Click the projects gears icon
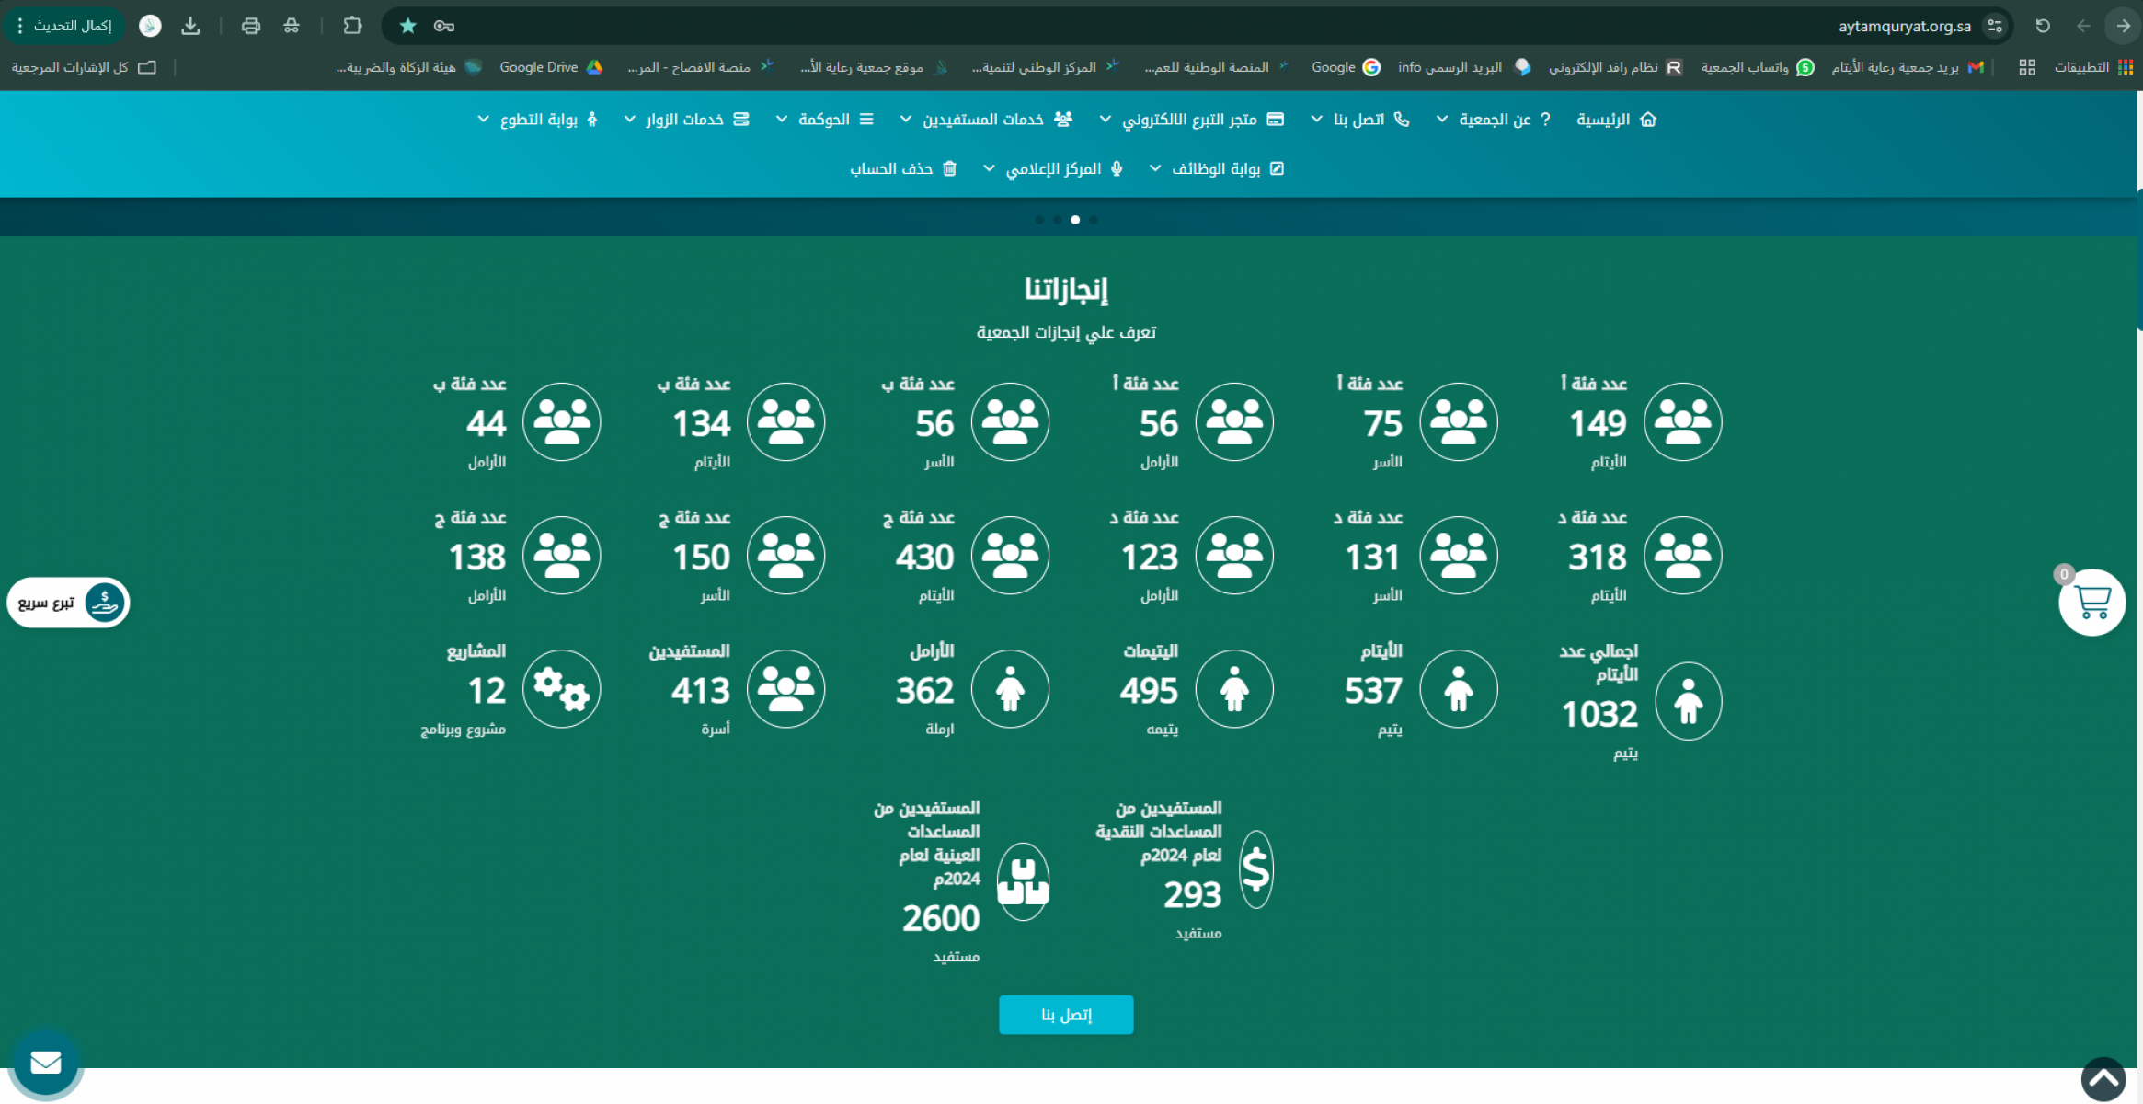The image size is (2143, 1104). pyautogui.click(x=561, y=689)
